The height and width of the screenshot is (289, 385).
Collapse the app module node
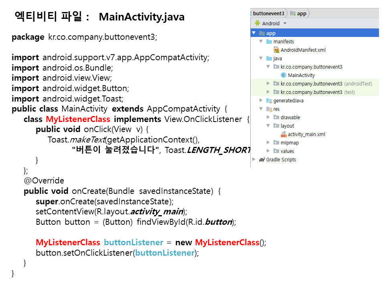point(254,33)
